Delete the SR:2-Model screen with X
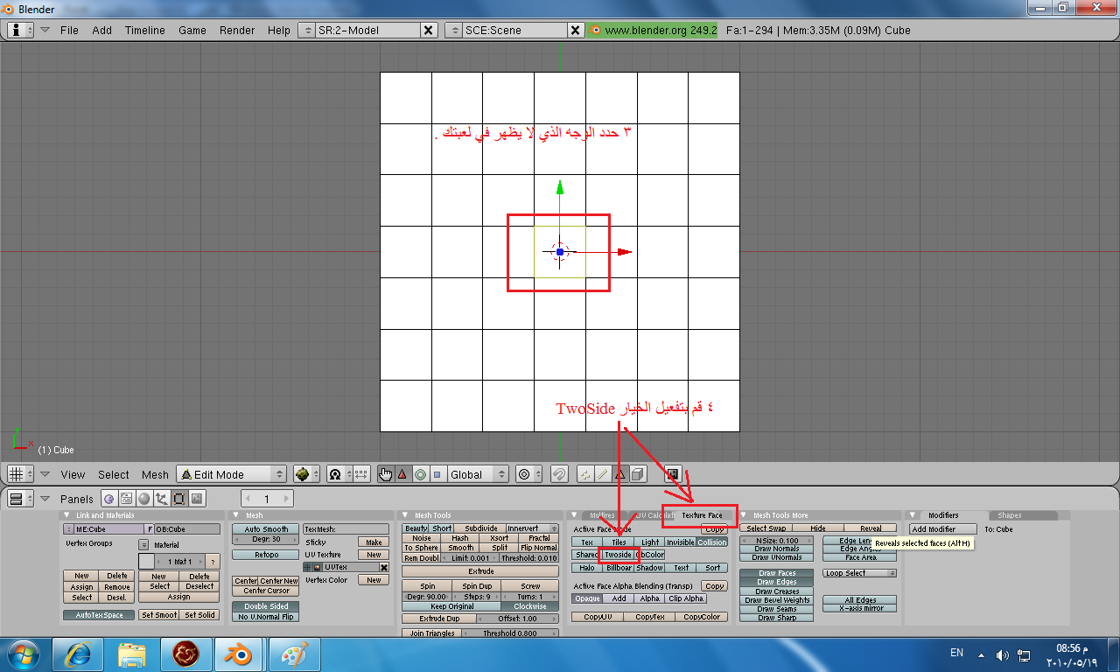The height and width of the screenshot is (672, 1120). coord(429,30)
